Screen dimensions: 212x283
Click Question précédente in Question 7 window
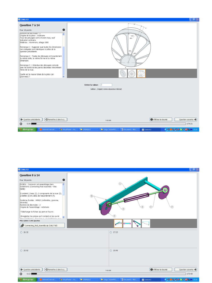[x=31, y=119]
